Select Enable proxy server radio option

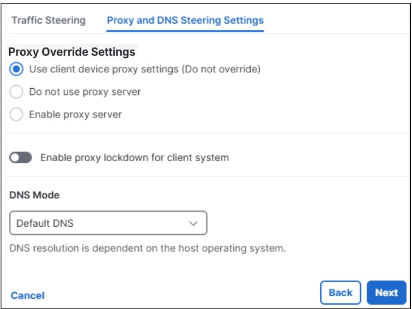coord(16,114)
